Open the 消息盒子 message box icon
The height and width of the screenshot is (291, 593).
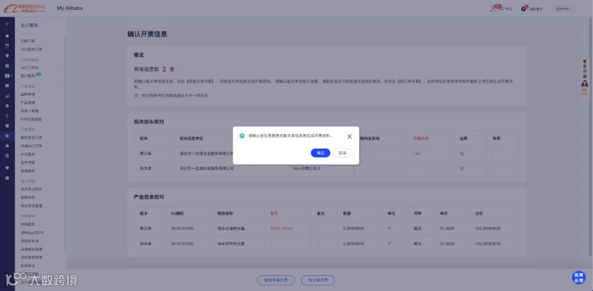[x=524, y=9]
